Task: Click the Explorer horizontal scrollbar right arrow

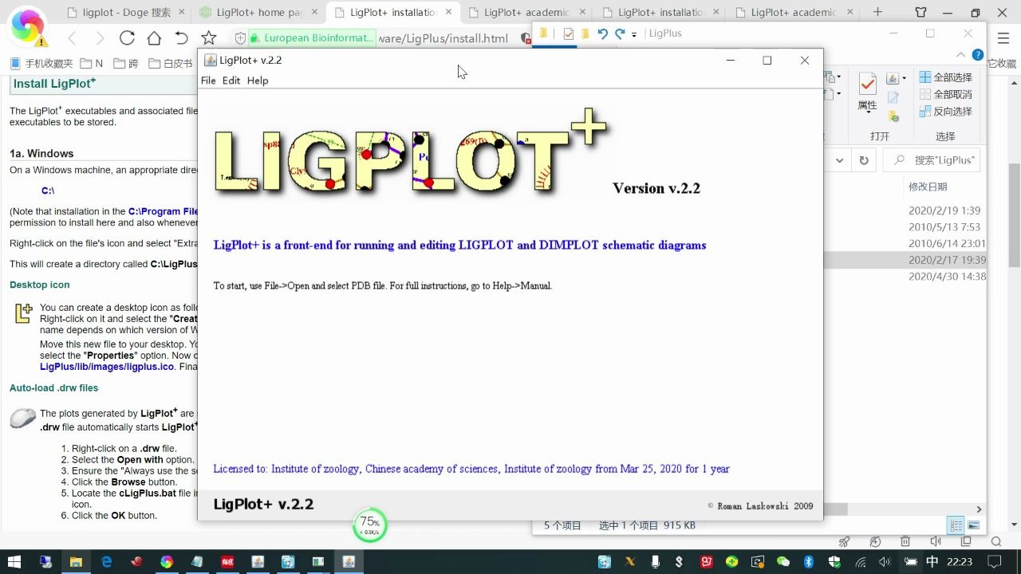Action: point(980,509)
